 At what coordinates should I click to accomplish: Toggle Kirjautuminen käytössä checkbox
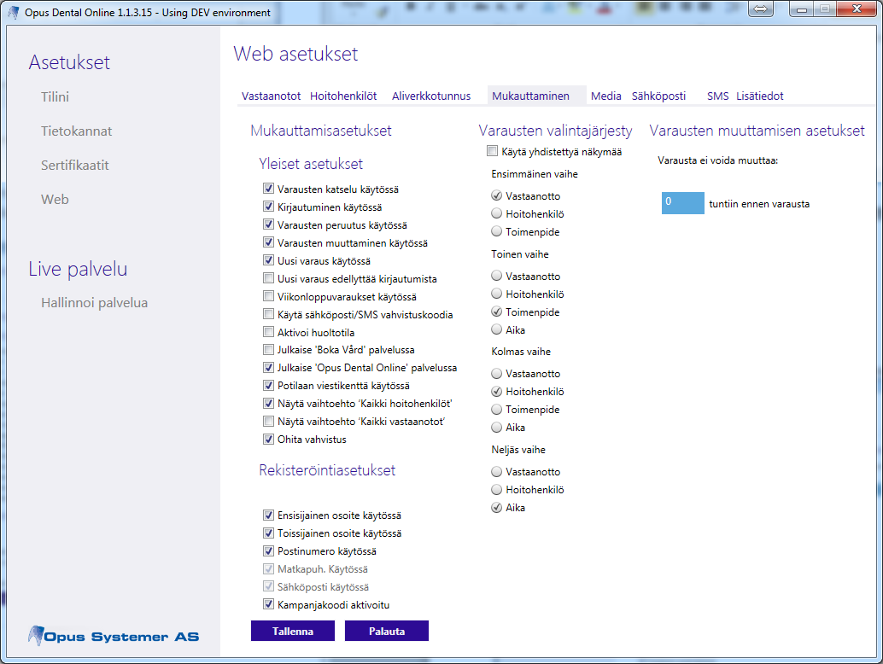click(269, 207)
